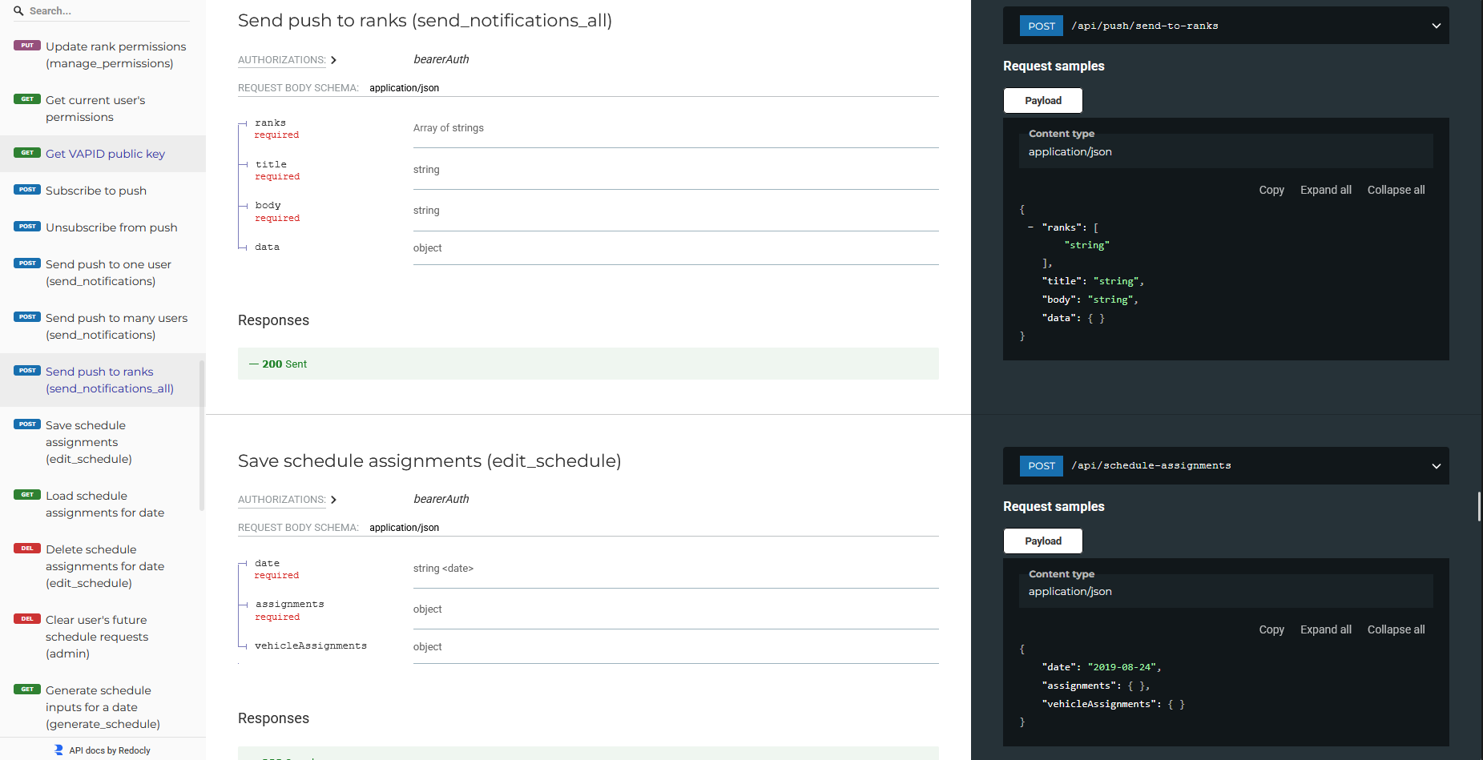Click the GET badge beside Get VAPID public key
1483x760 pixels.
[26, 152]
